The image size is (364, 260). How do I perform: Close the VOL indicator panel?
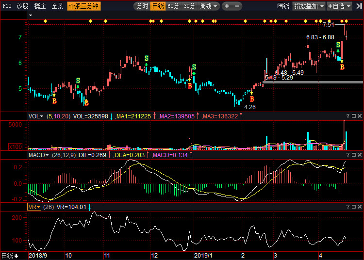(360, 116)
